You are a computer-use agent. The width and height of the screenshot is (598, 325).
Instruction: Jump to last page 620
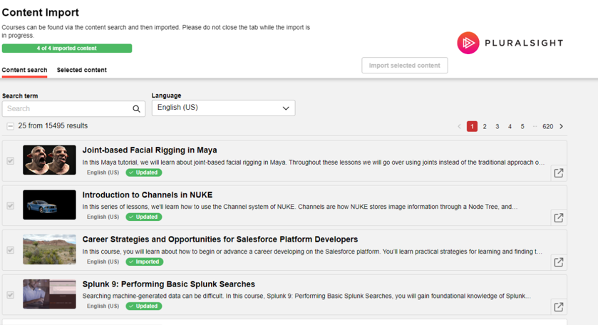click(x=547, y=126)
